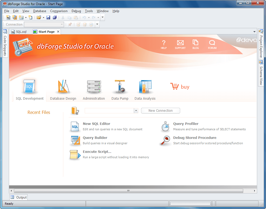Image resolution: width=266 pixels, height=209 pixels.
Task: Click the New File toolbar icon
Action: tap(30, 17)
